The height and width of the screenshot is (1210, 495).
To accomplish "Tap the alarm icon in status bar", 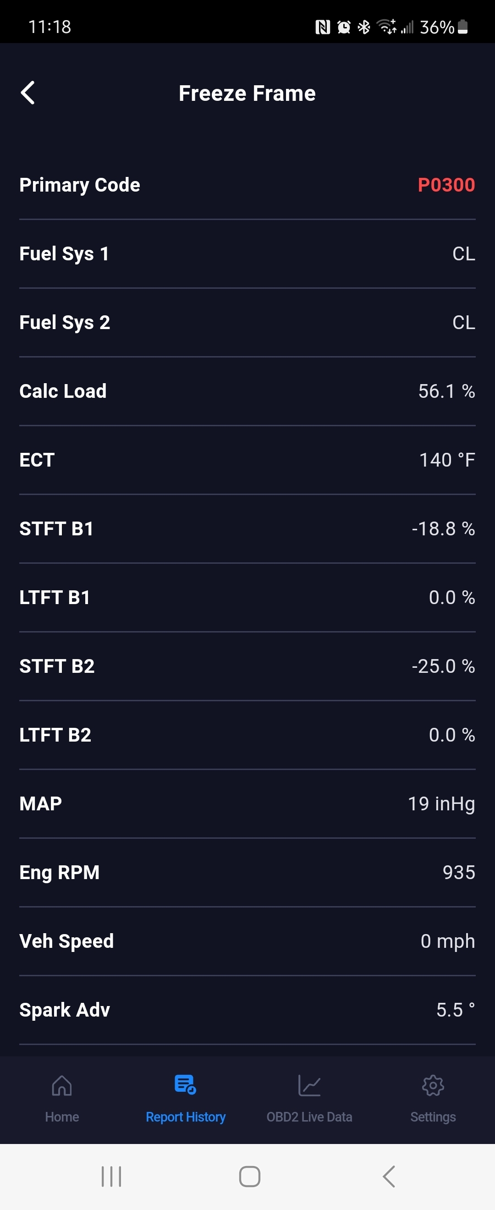I will point(344,27).
